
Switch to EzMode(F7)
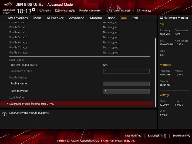[x=155, y=136]
